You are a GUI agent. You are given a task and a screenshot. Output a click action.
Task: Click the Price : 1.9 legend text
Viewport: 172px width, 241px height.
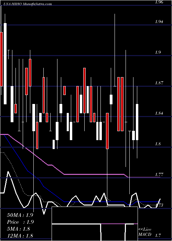coord(20,222)
